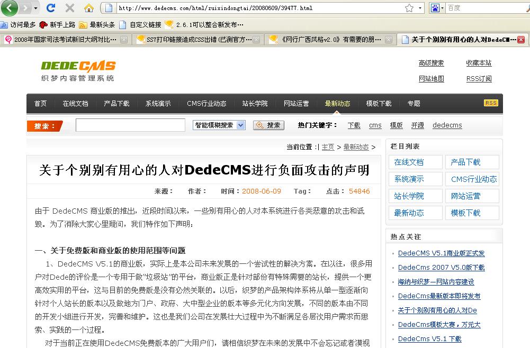The height and width of the screenshot is (348, 530).
Task: Open the DedeCms 2007 V5.0版下载 link
Action: coord(441,267)
